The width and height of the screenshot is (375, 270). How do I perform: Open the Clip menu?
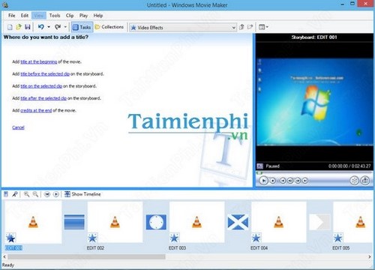[x=70, y=16]
